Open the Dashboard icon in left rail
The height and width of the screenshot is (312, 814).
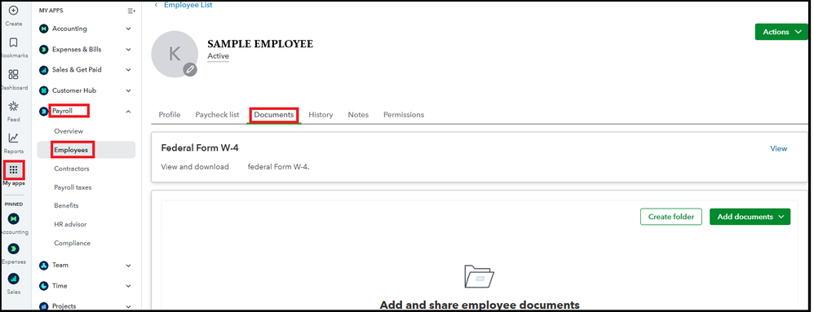14,75
